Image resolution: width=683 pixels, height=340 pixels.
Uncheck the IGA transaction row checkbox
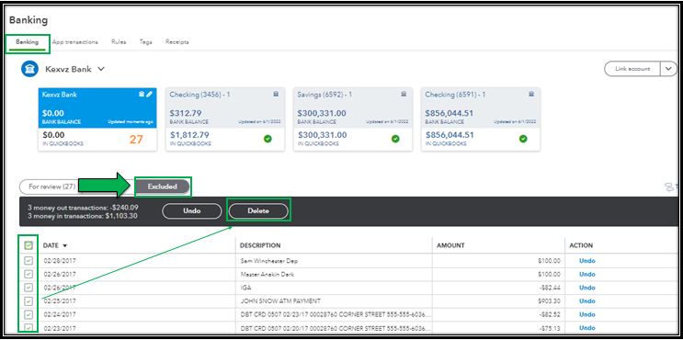tap(28, 288)
